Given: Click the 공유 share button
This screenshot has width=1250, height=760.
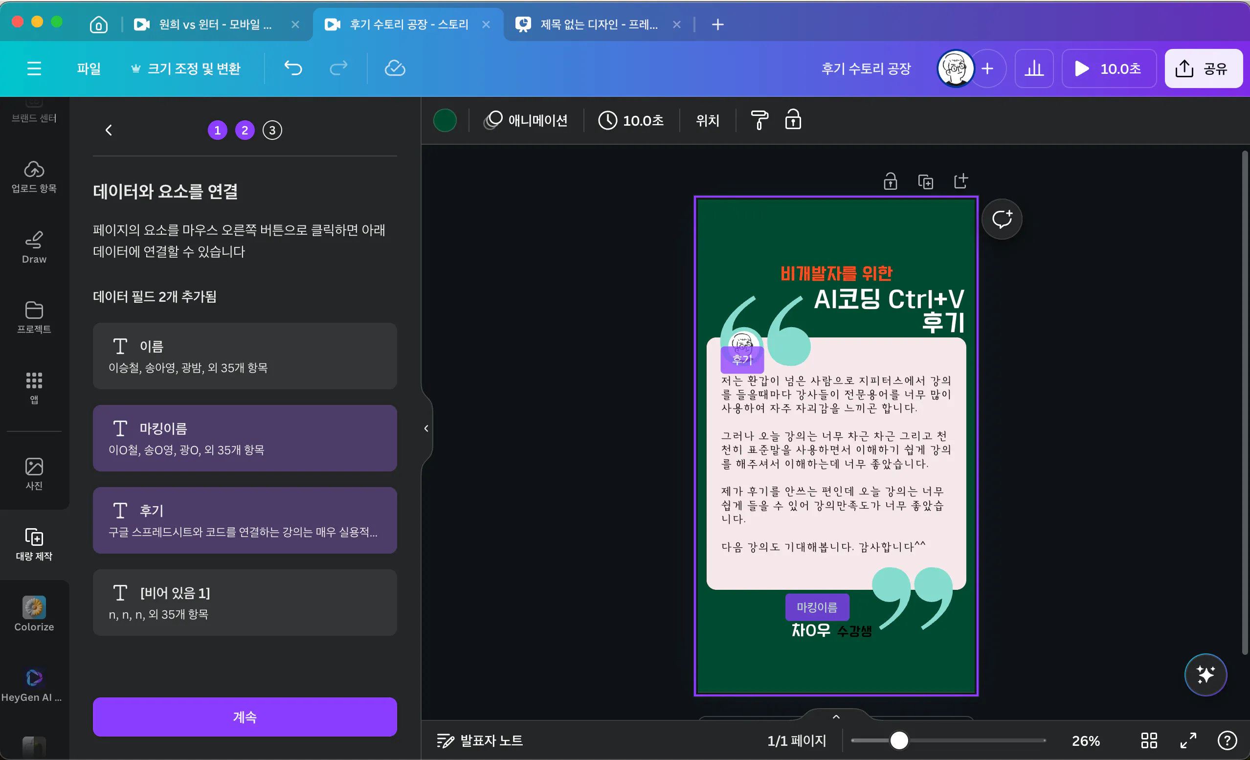Looking at the screenshot, I should [x=1203, y=68].
